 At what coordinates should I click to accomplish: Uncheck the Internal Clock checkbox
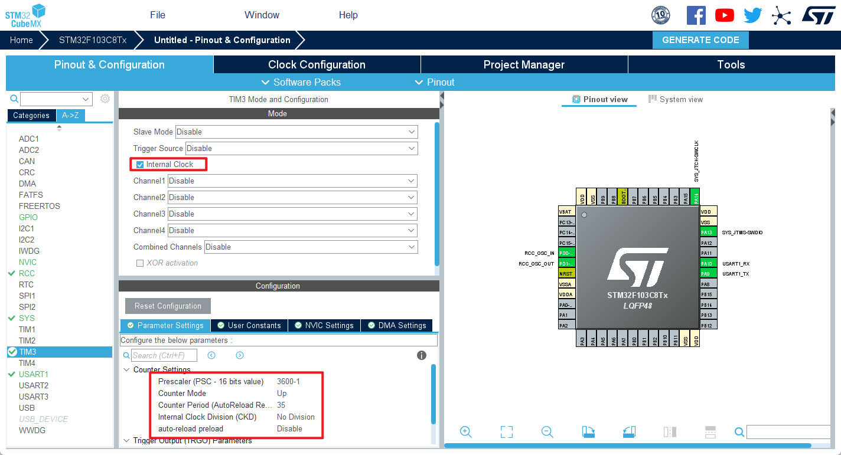coord(140,164)
